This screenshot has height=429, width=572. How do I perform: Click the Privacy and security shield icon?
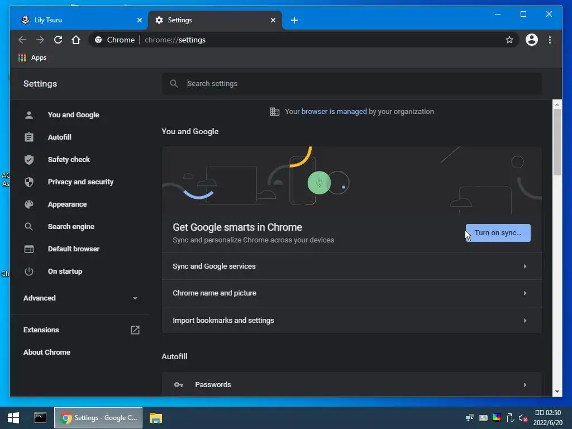tap(29, 182)
